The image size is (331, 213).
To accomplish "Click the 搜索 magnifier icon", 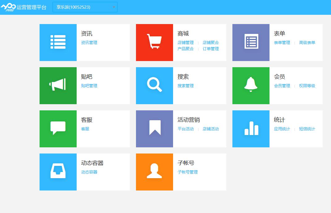I will click(x=154, y=85).
